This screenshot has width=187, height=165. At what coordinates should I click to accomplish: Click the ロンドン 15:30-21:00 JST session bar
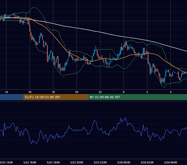coord(56,97)
